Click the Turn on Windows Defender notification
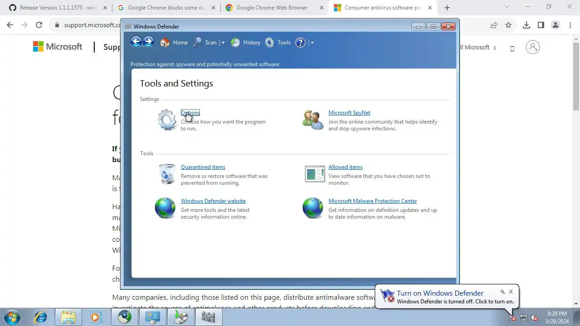The height and width of the screenshot is (326, 580). point(446,297)
